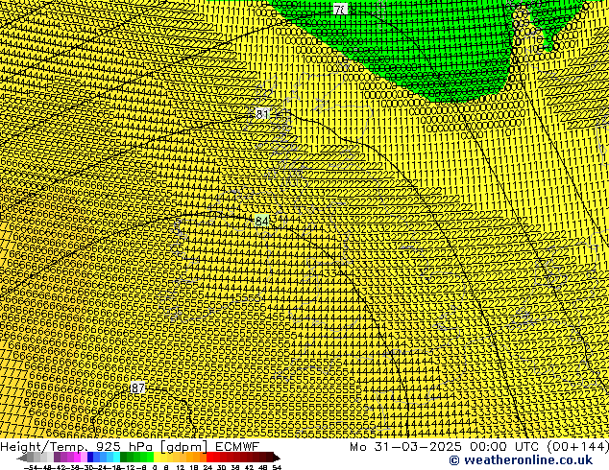This screenshot has width=609, height=470.
Task: Click the dark maroon right arrow end of the scale
Action: [276, 458]
